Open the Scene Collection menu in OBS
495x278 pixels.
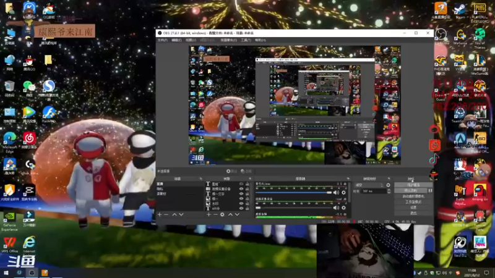(x=228, y=40)
